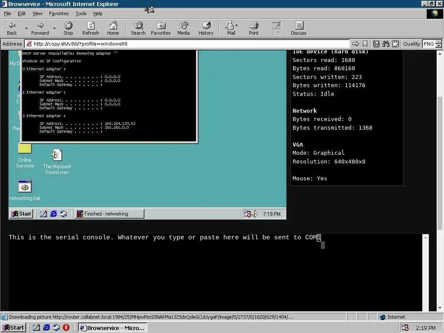Open the Media bar
The height and width of the screenshot is (333, 444).
tap(183, 28)
